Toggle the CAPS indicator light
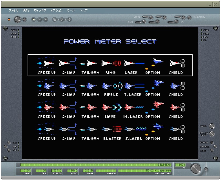 [x=18, y=31]
